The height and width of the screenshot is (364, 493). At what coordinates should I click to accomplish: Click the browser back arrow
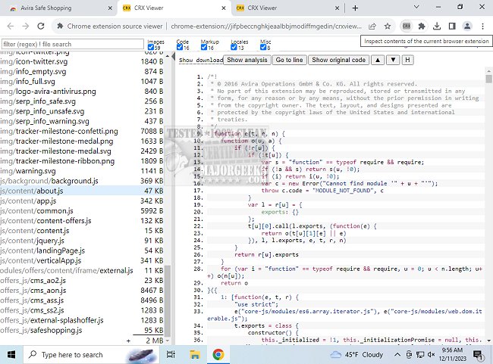click(11, 26)
